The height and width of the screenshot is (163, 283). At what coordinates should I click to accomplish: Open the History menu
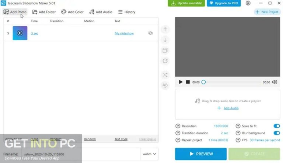[x=127, y=12]
